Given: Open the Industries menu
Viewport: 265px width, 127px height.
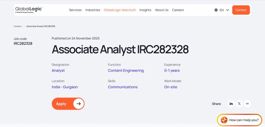Looking at the screenshot, I should coord(93,10).
